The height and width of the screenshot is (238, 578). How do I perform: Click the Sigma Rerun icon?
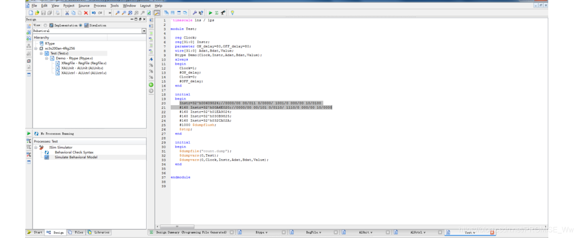pyautogui.click(x=217, y=13)
